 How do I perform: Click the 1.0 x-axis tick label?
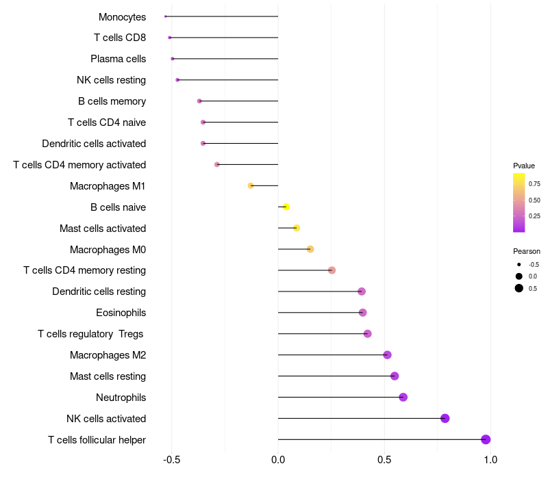[x=490, y=460]
